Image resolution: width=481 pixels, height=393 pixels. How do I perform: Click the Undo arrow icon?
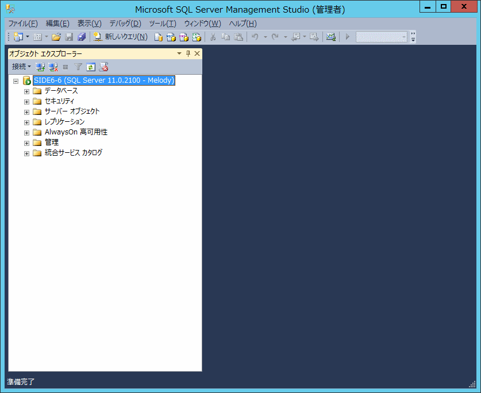point(255,37)
